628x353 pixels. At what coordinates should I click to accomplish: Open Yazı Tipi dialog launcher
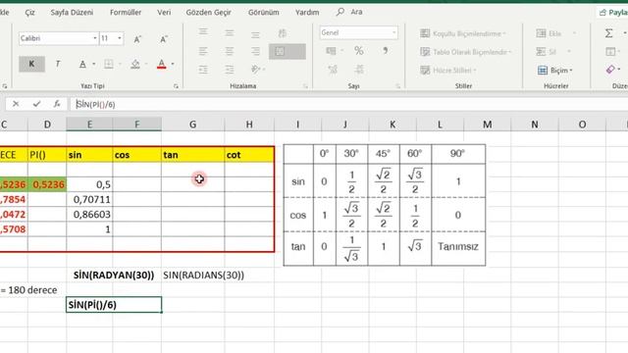176,86
